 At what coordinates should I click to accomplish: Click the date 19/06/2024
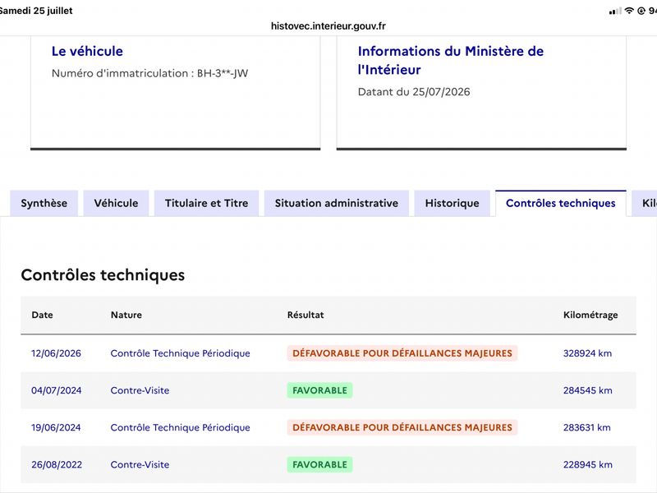56,427
